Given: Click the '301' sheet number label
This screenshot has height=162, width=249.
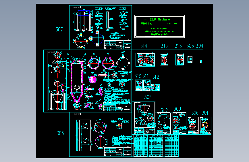Looking at the screenshot, I should 205,113.
